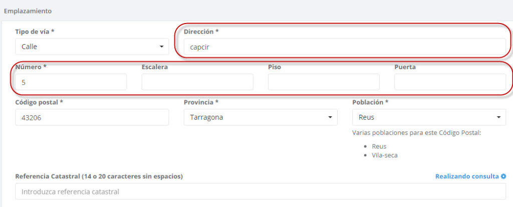Image resolution: width=513 pixels, height=207 pixels.
Task: Focus the Dirección field containing capcir
Action: [x=345, y=47]
